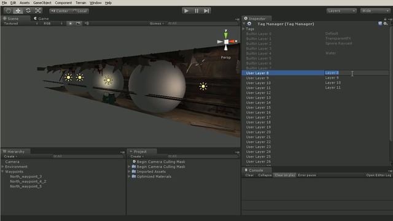Open the Project Create dropdown

[137, 157]
